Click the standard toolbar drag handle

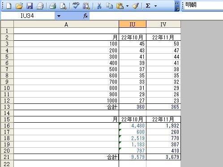point(2,6)
